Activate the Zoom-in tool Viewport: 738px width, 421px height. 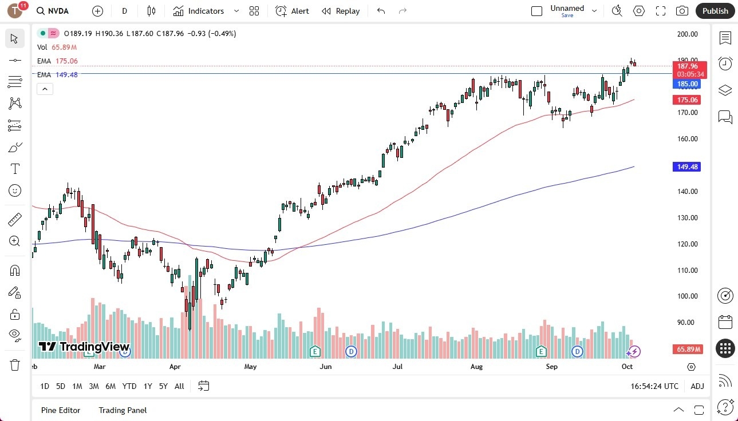tap(15, 241)
